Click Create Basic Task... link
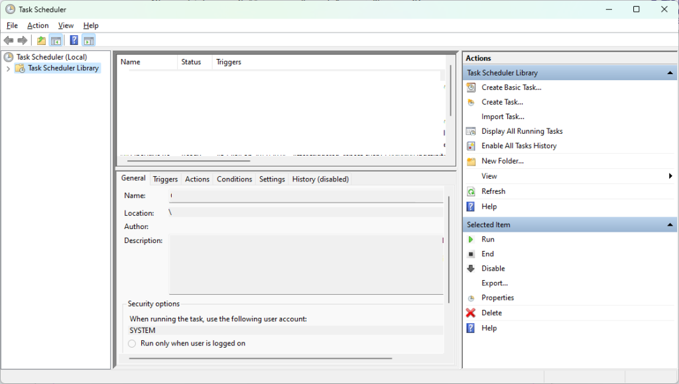Viewport: 679px width, 384px height. (x=511, y=87)
